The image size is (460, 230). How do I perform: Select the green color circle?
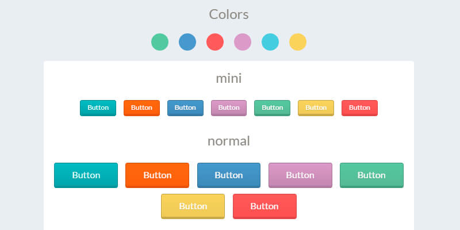[160, 42]
